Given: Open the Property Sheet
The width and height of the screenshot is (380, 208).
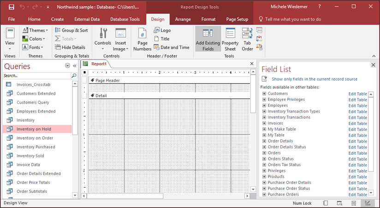Looking at the screenshot, I should 230,39.
